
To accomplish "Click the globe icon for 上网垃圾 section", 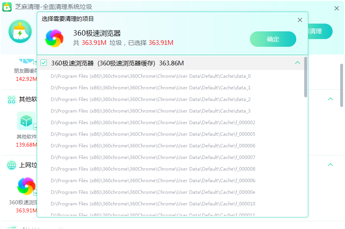I will [12, 165].
